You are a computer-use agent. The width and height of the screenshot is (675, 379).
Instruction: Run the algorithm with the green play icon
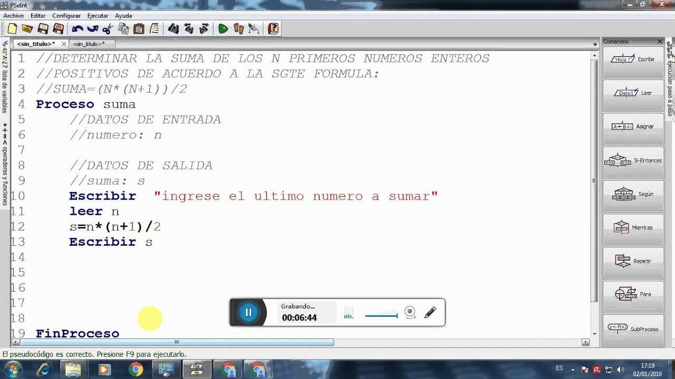(223, 28)
